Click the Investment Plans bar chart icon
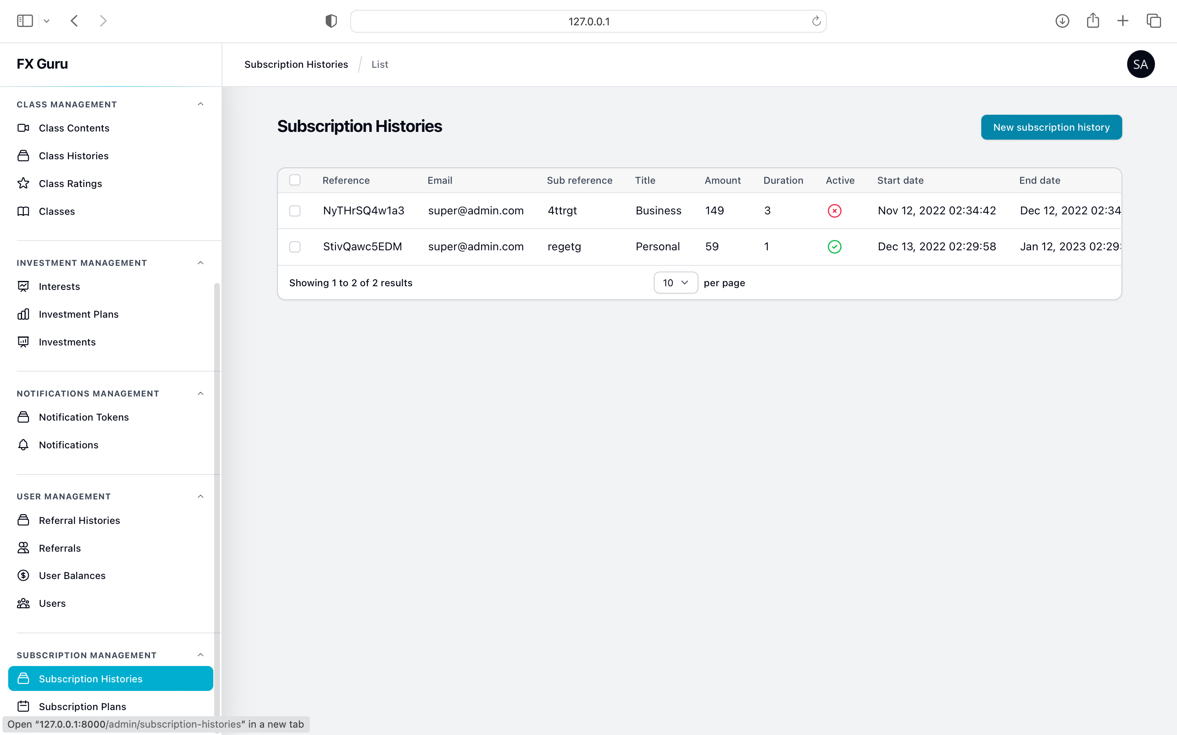 coord(23,314)
